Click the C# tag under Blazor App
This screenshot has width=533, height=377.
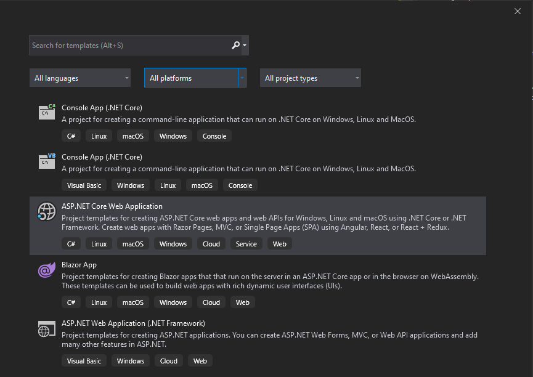point(71,302)
